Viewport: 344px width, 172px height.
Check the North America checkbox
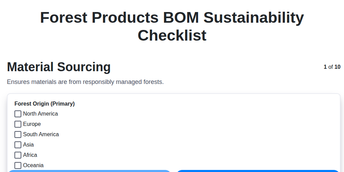pyautogui.click(x=18, y=114)
